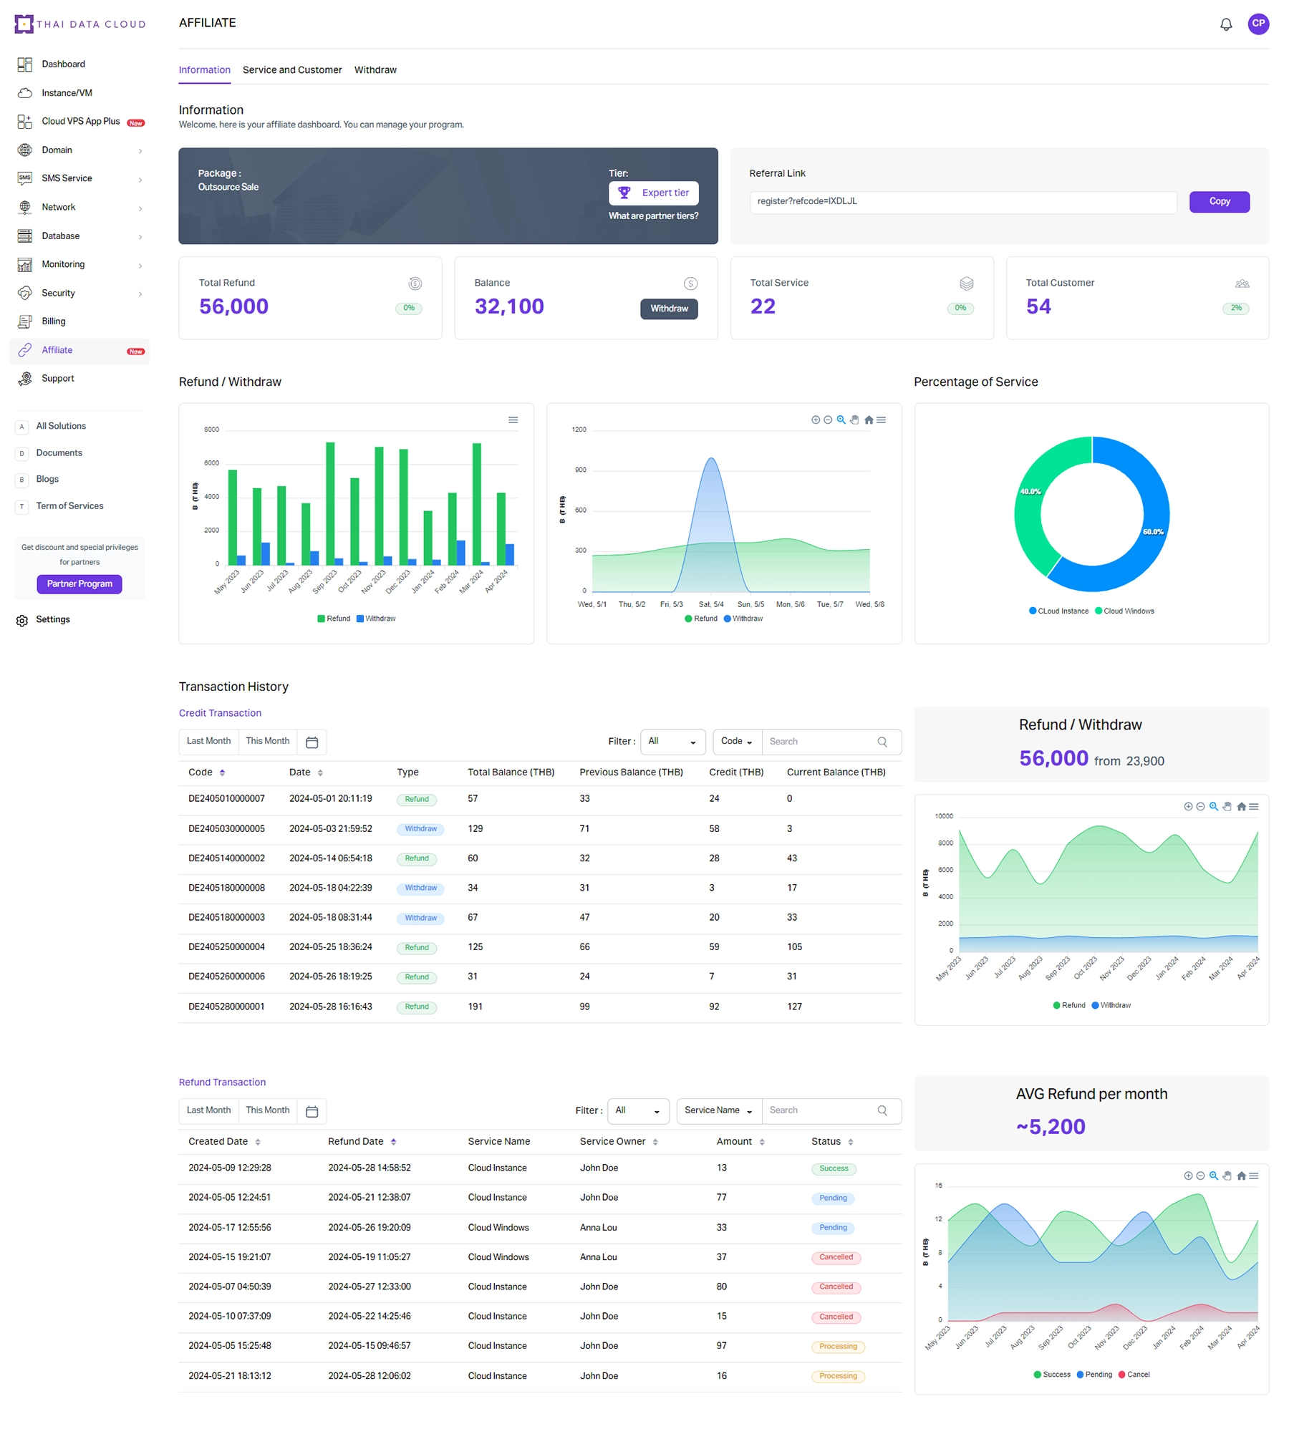The width and height of the screenshot is (1289, 1434).
Task: Expand the Domain sidebar chevron
Action: click(140, 151)
